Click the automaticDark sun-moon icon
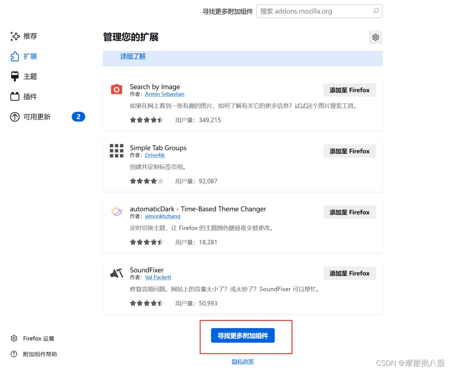The width and height of the screenshot is (451, 371). 117,212
